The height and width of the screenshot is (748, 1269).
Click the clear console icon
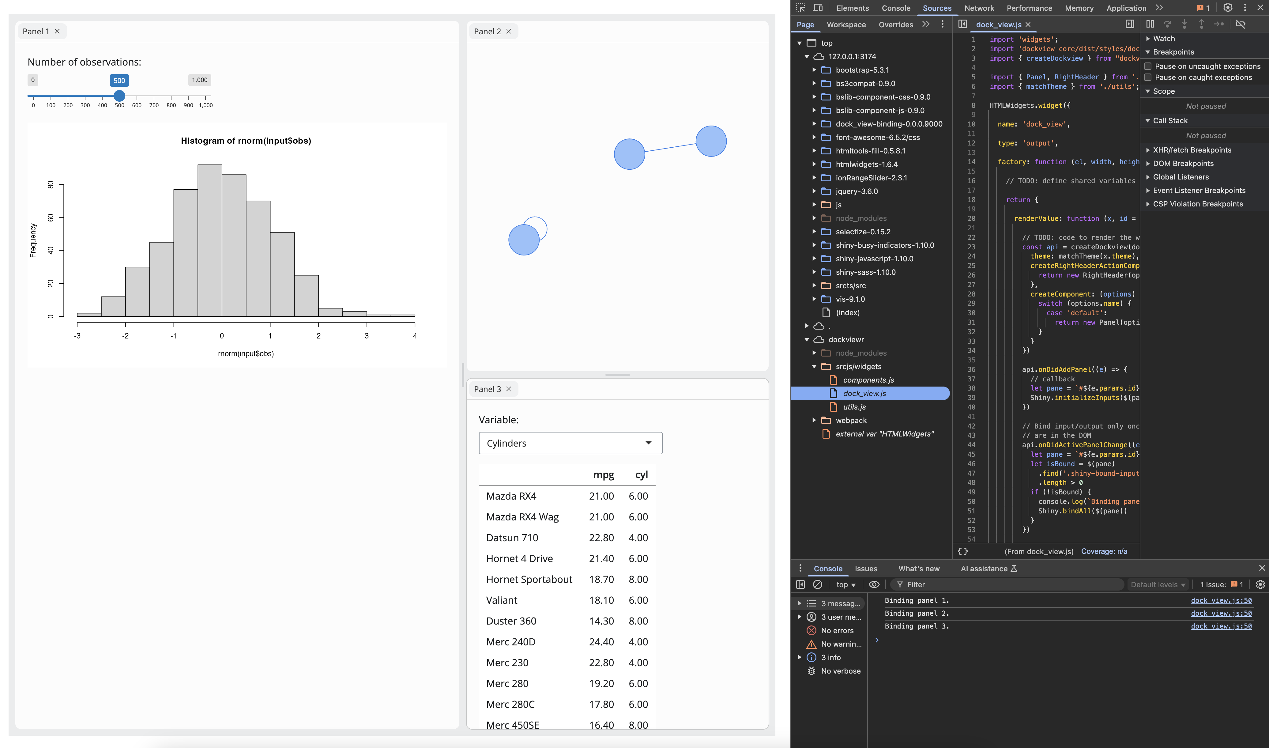pos(818,584)
